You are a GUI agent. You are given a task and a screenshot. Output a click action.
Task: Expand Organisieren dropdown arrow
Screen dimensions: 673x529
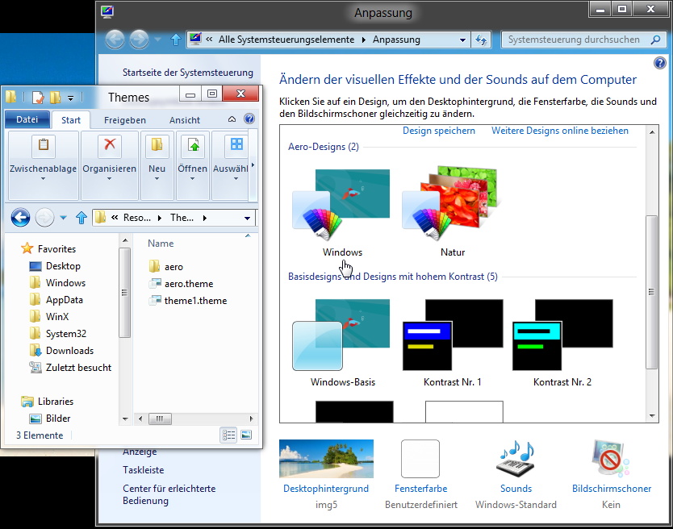pyautogui.click(x=109, y=179)
